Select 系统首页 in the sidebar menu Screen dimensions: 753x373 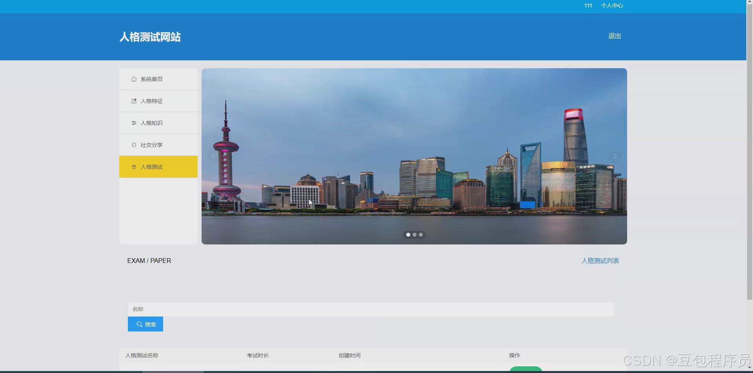pos(151,79)
